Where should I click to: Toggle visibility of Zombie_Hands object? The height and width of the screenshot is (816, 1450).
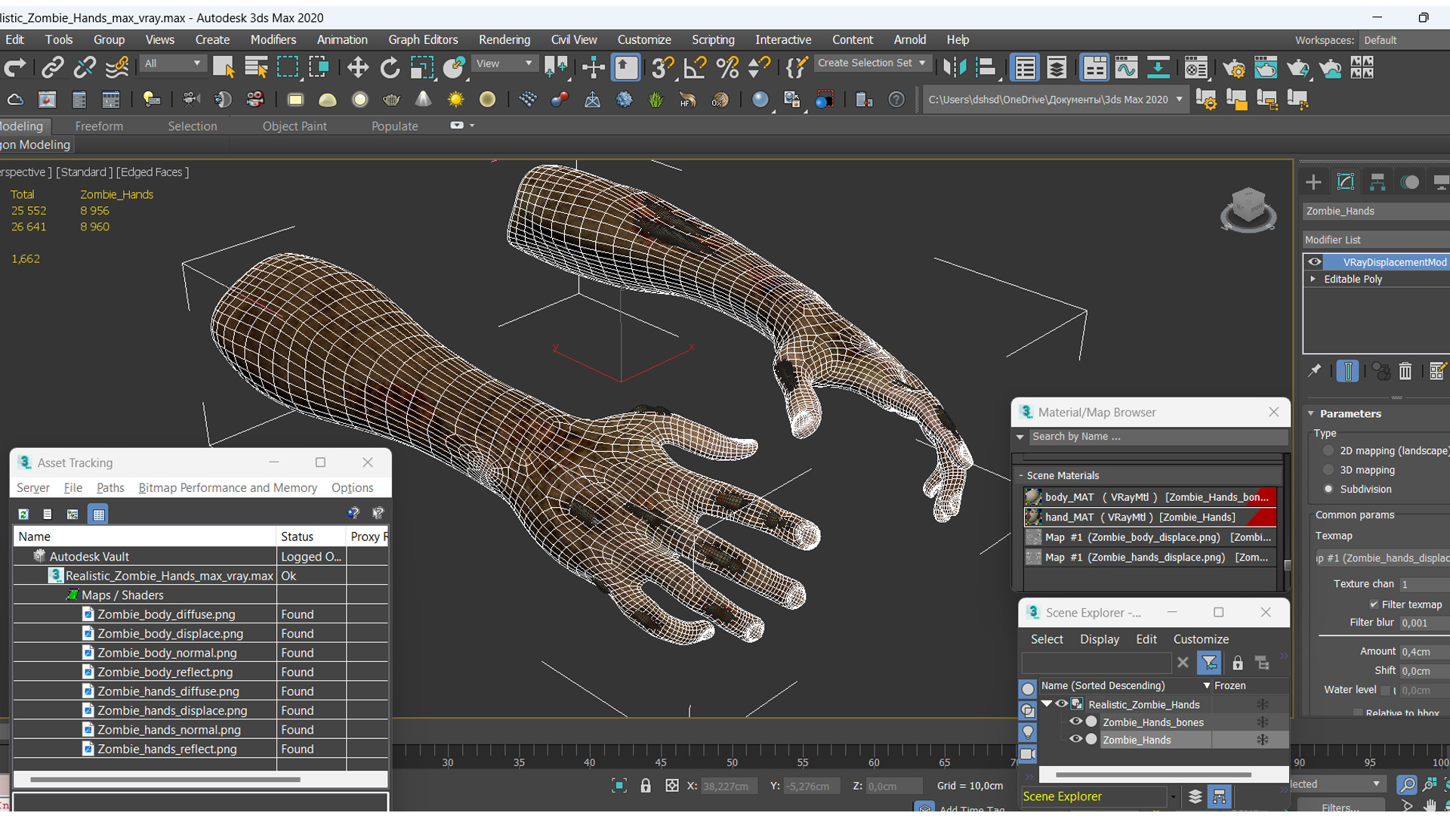click(x=1075, y=740)
